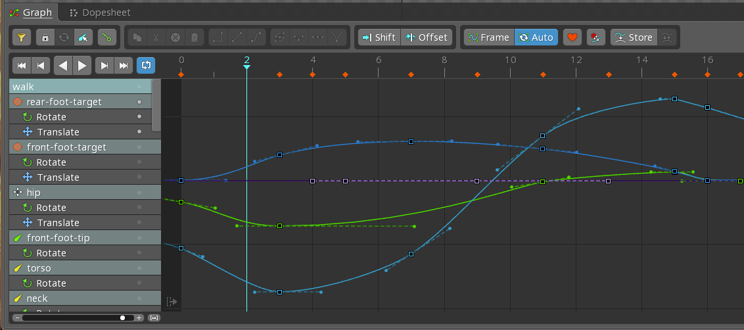Click the icon right of Store
Viewport: 744px width, 330px height.
(666, 37)
